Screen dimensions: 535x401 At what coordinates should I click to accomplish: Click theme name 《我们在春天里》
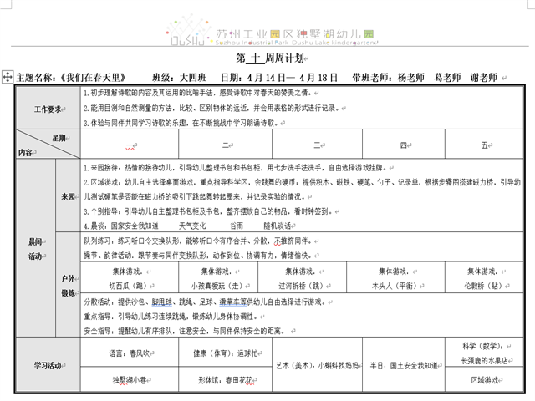[x=93, y=78]
